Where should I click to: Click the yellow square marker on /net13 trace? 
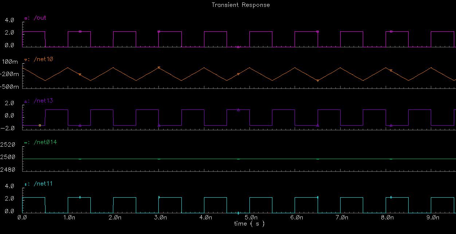click(40, 125)
